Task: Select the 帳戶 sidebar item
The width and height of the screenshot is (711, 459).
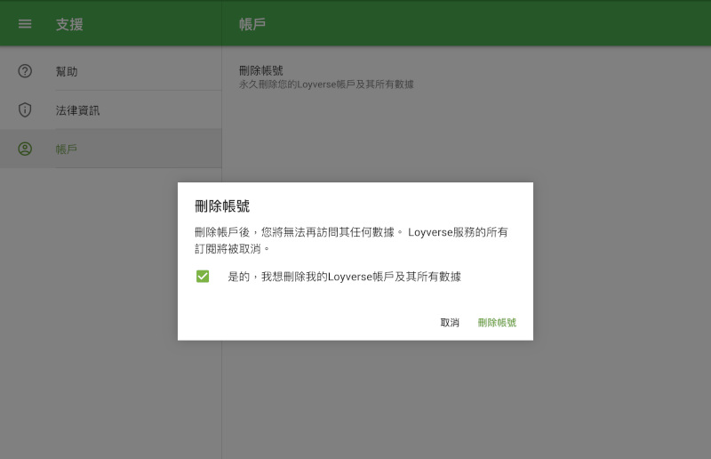Action: click(x=110, y=149)
